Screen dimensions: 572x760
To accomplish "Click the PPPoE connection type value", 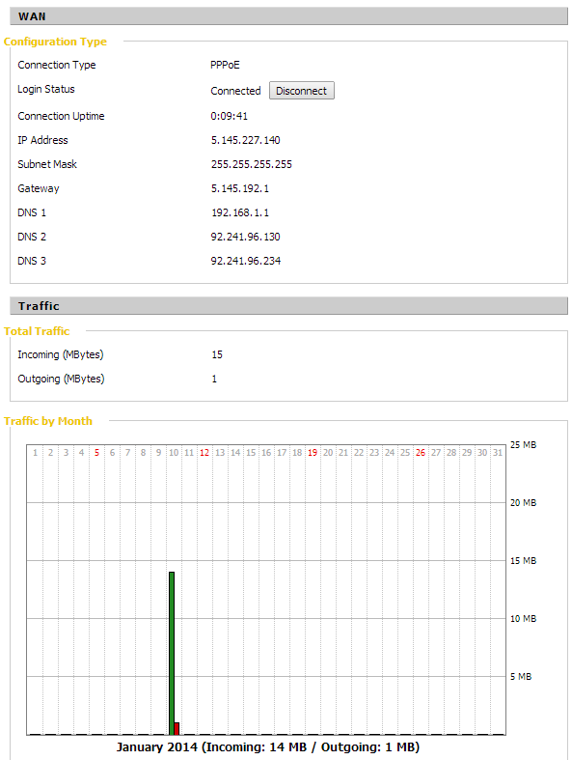I will coord(225,65).
